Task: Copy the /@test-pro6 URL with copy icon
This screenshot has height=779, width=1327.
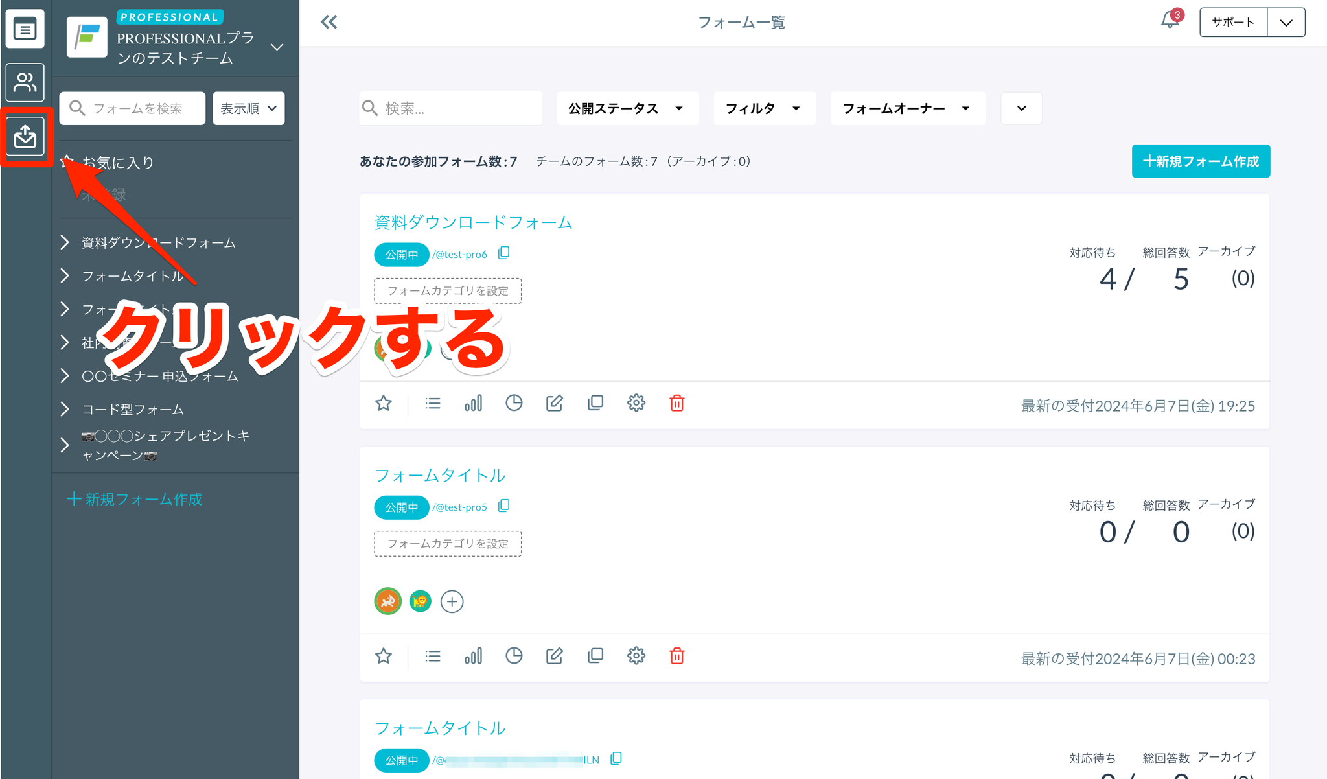Action: click(503, 253)
